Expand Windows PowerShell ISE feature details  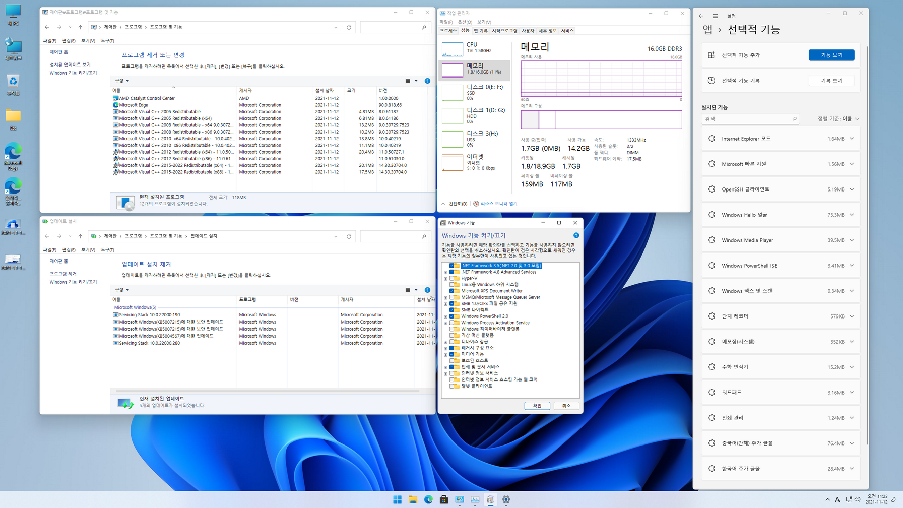pyautogui.click(x=852, y=266)
